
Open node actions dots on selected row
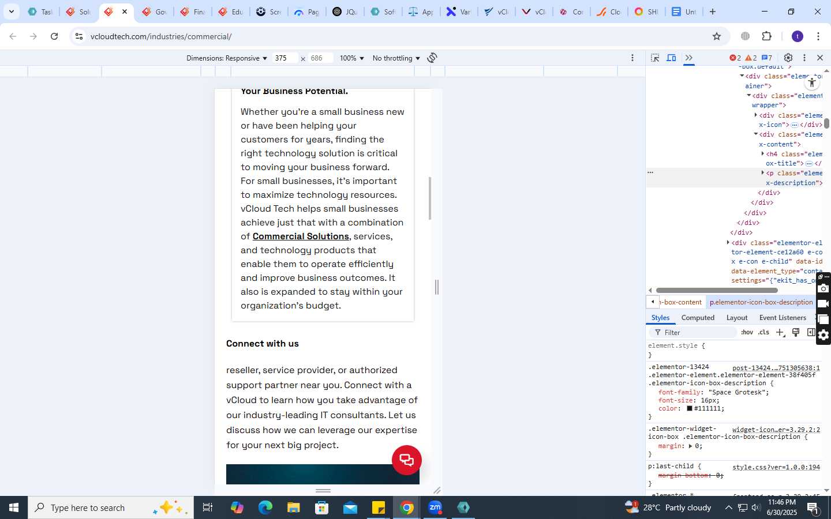click(650, 172)
